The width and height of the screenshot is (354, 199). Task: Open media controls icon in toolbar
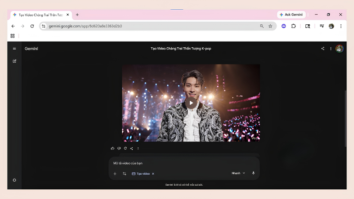pyautogui.click(x=322, y=26)
